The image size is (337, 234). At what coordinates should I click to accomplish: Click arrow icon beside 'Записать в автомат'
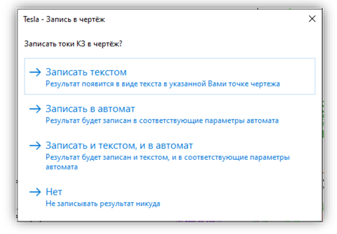tap(35, 109)
